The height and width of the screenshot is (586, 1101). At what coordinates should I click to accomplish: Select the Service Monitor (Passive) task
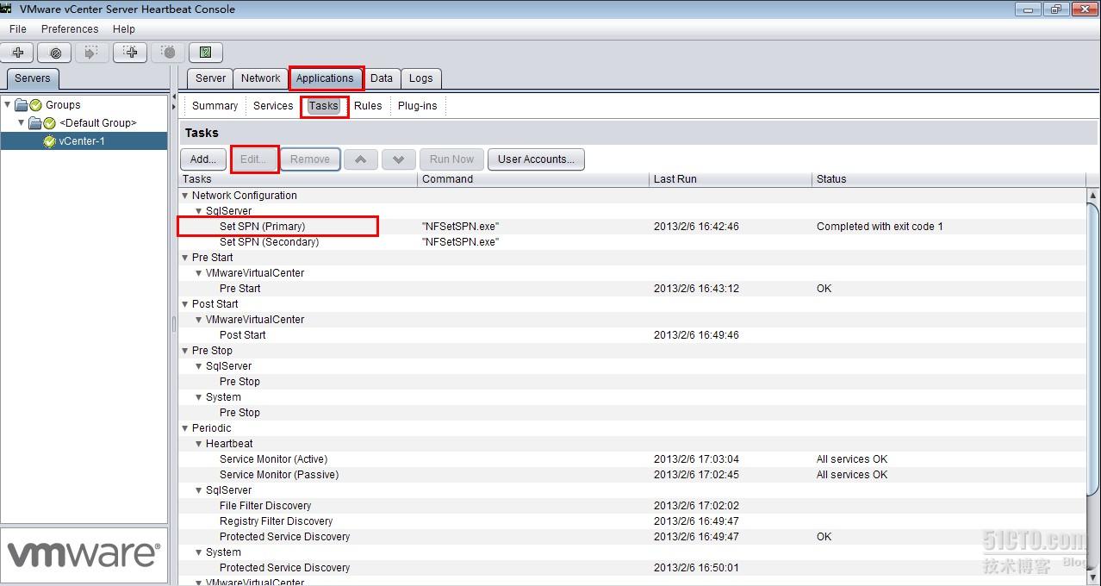pos(632,475)
